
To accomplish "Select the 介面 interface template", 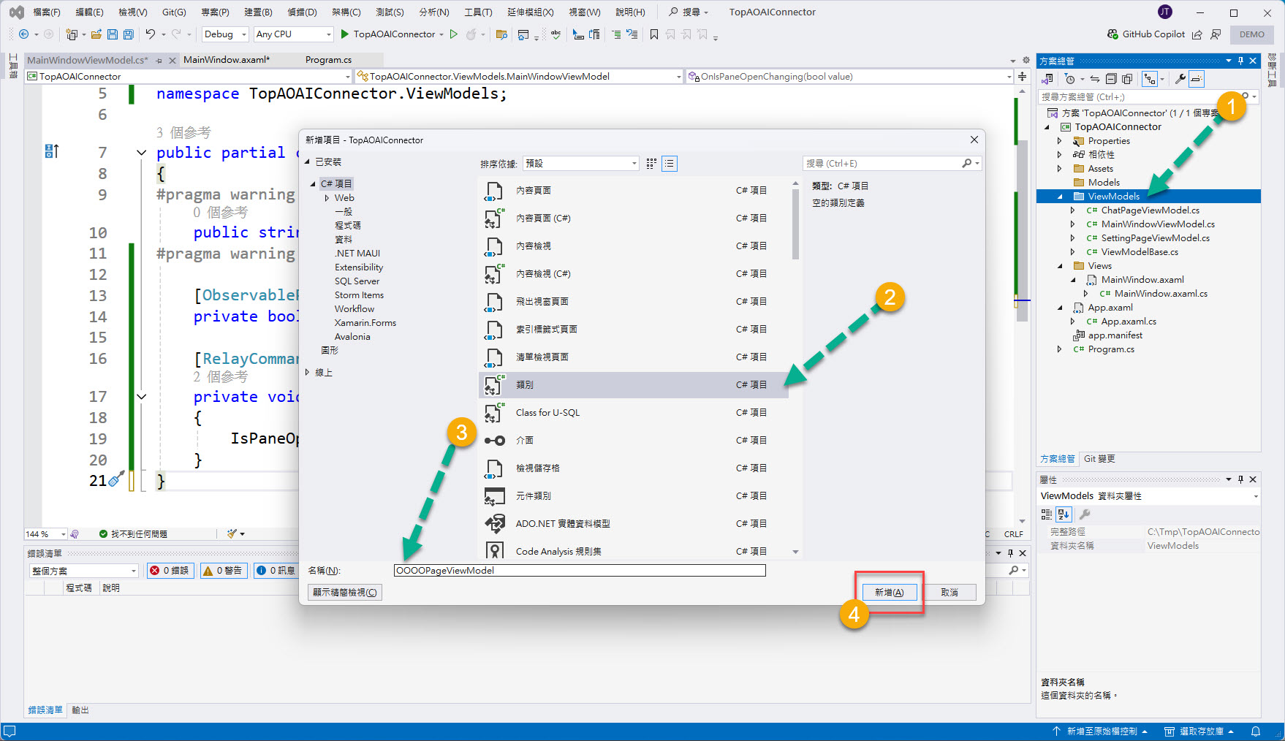I will pos(633,441).
